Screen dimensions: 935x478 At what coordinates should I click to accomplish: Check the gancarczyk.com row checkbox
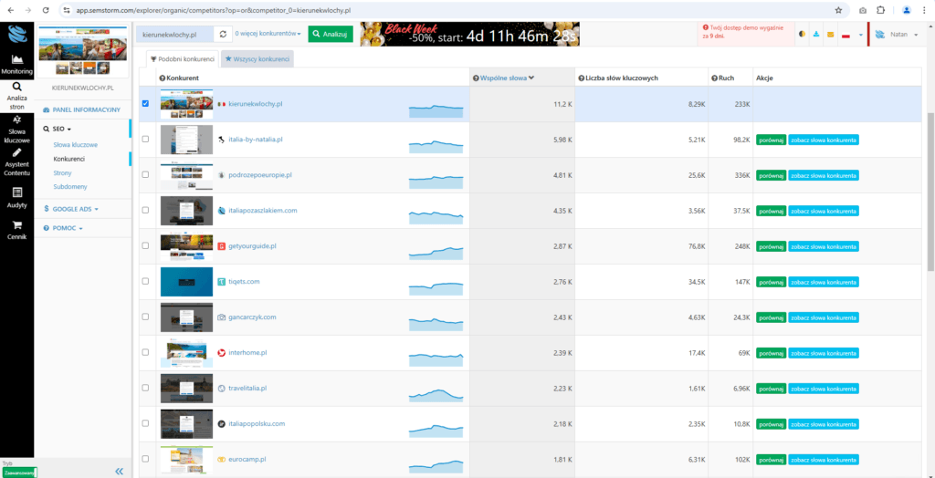(x=145, y=317)
